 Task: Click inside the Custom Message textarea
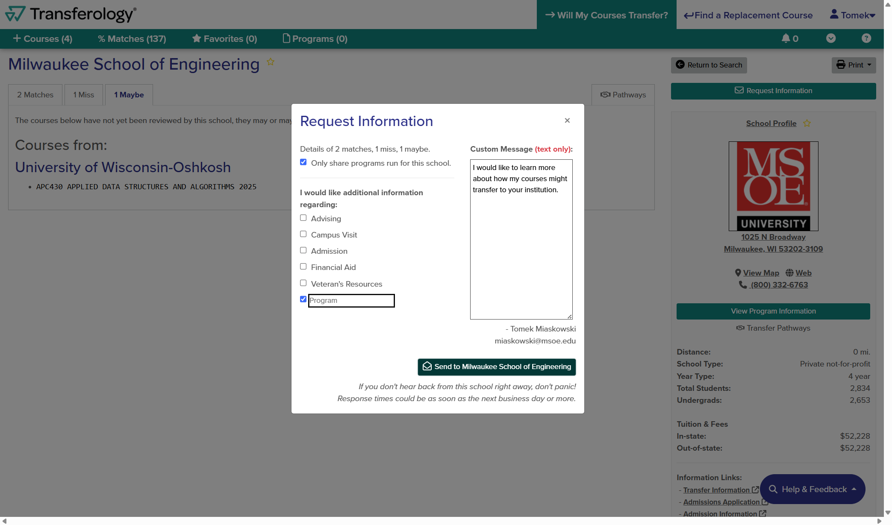(x=521, y=239)
